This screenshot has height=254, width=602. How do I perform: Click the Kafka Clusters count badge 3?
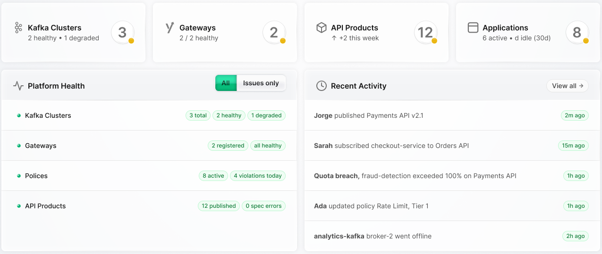pos(123,33)
